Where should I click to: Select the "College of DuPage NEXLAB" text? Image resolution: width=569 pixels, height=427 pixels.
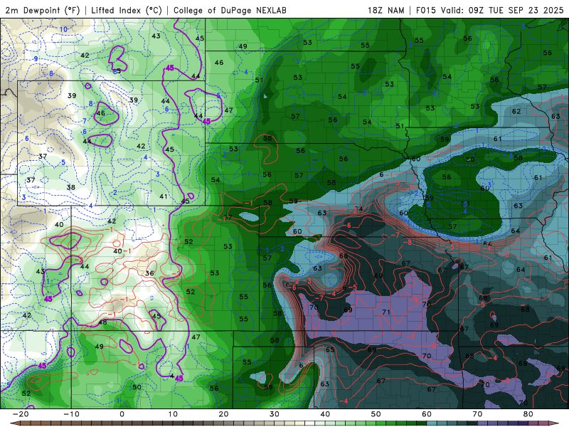pyautogui.click(x=230, y=10)
